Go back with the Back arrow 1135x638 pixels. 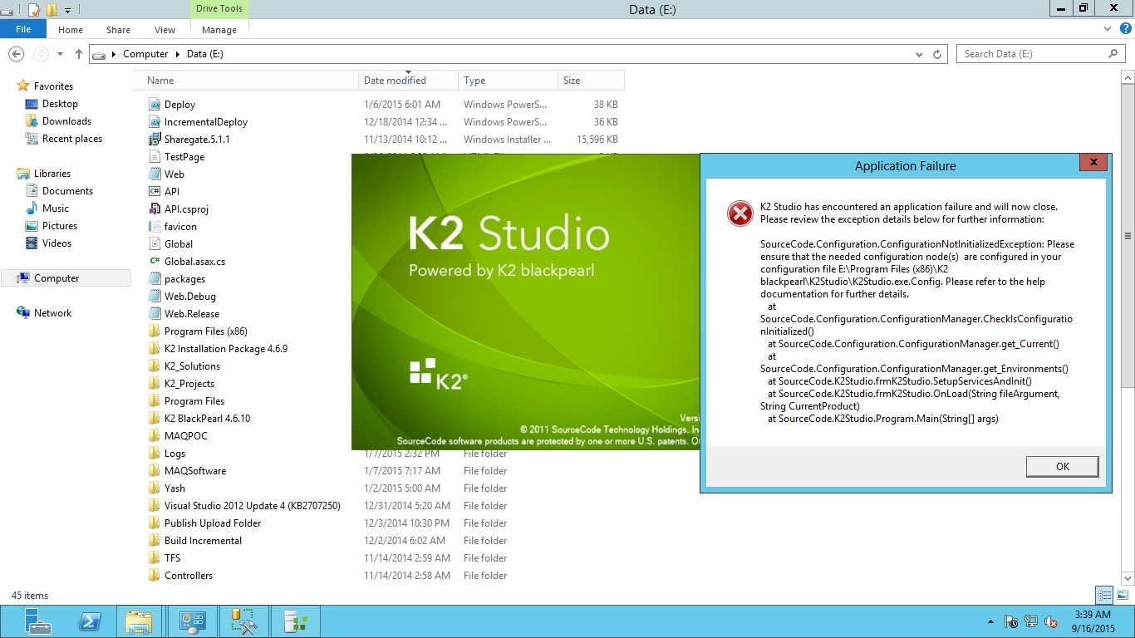[x=16, y=54]
